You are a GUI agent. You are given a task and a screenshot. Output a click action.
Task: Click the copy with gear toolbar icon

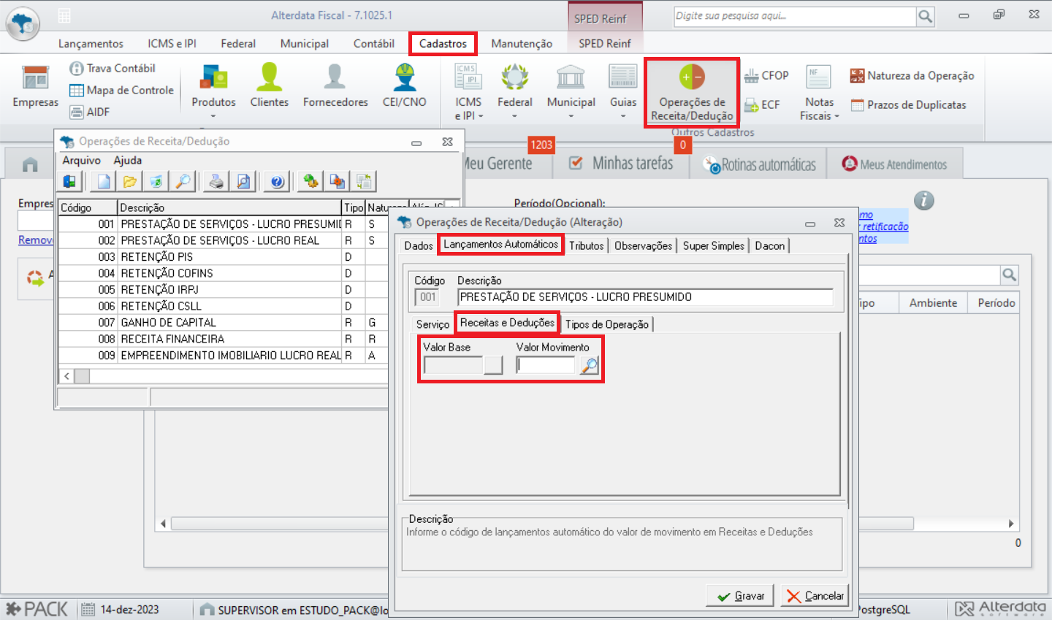tap(338, 181)
